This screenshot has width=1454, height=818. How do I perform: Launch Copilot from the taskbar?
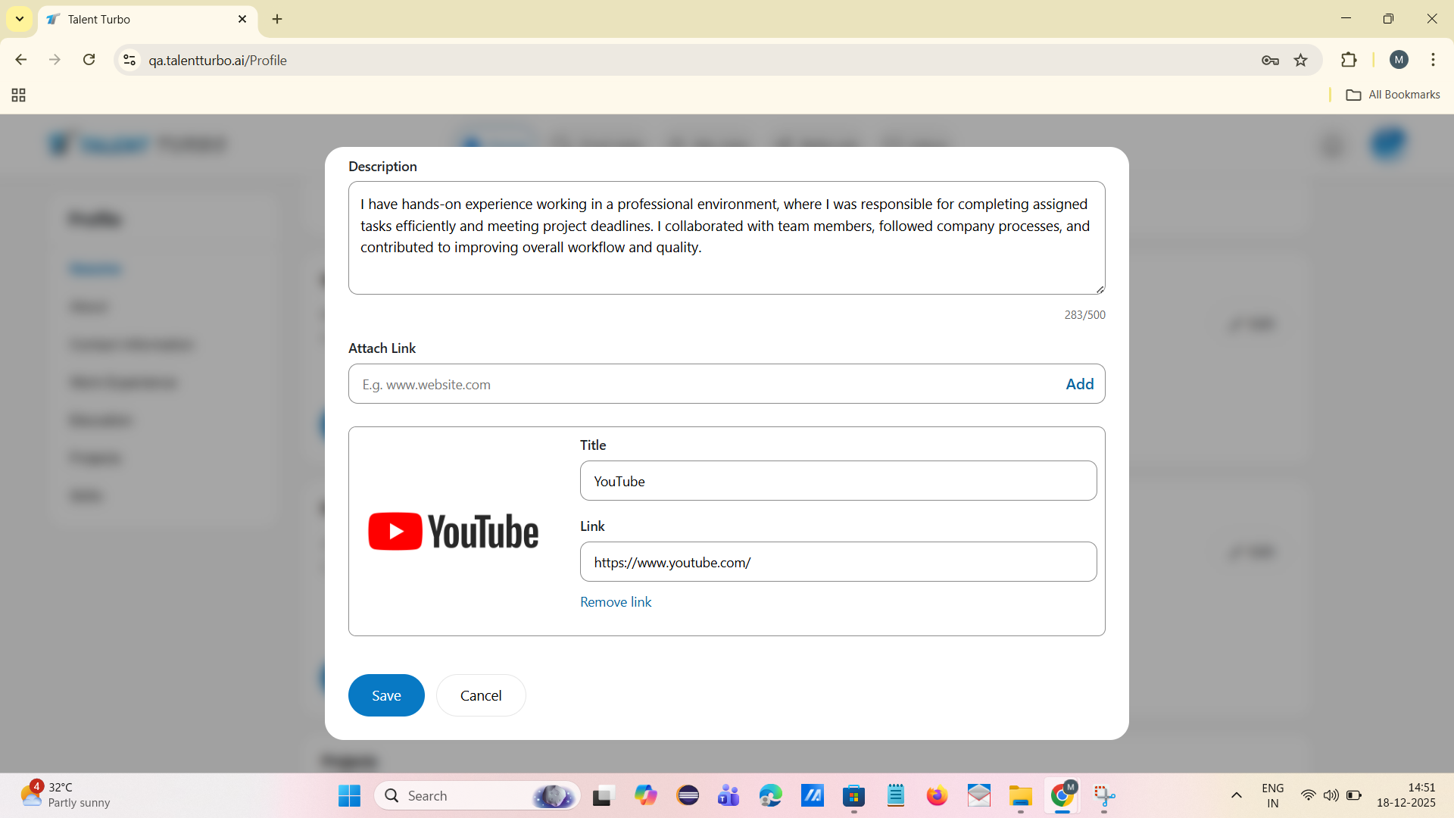pyautogui.click(x=646, y=795)
